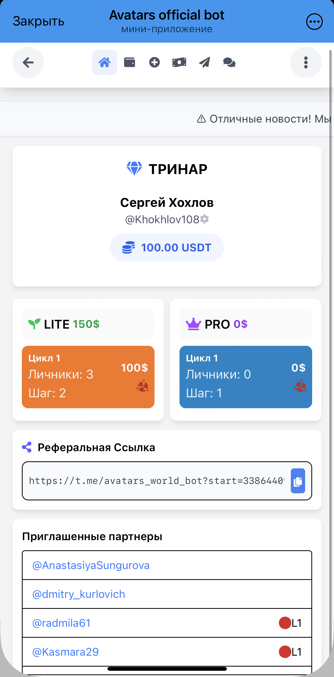This screenshot has height=677, width=334.
Task: Copy the referral link
Action: [x=298, y=481]
